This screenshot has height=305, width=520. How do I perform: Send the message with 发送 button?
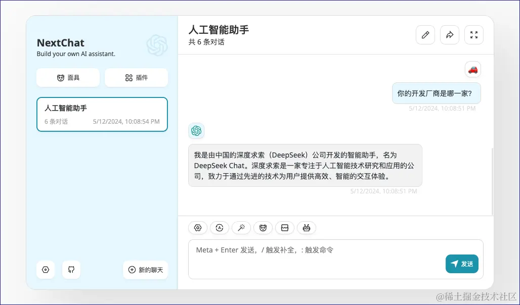click(x=462, y=264)
